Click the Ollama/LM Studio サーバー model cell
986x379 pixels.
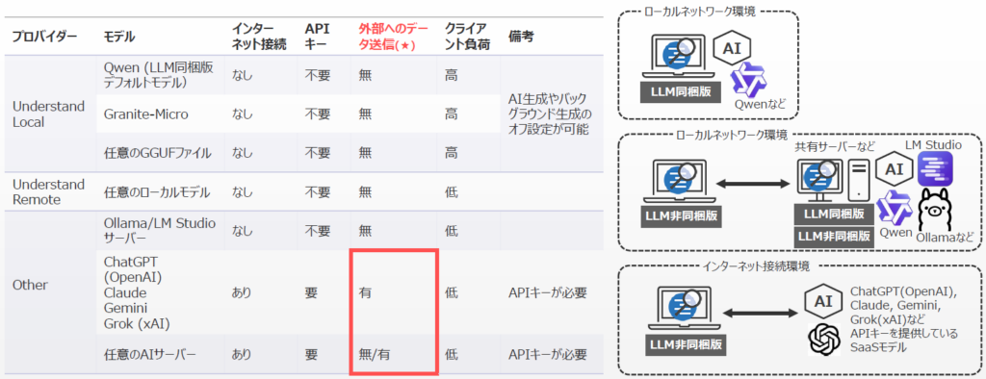point(159,231)
